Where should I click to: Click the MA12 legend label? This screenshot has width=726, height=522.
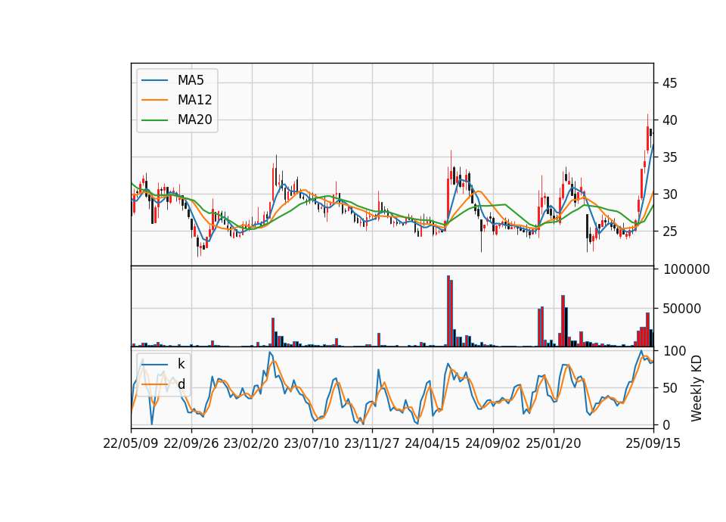tap(194, 100)
